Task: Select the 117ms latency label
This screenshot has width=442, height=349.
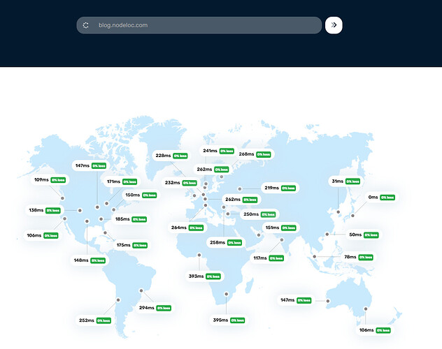Action: pos(260,258)
